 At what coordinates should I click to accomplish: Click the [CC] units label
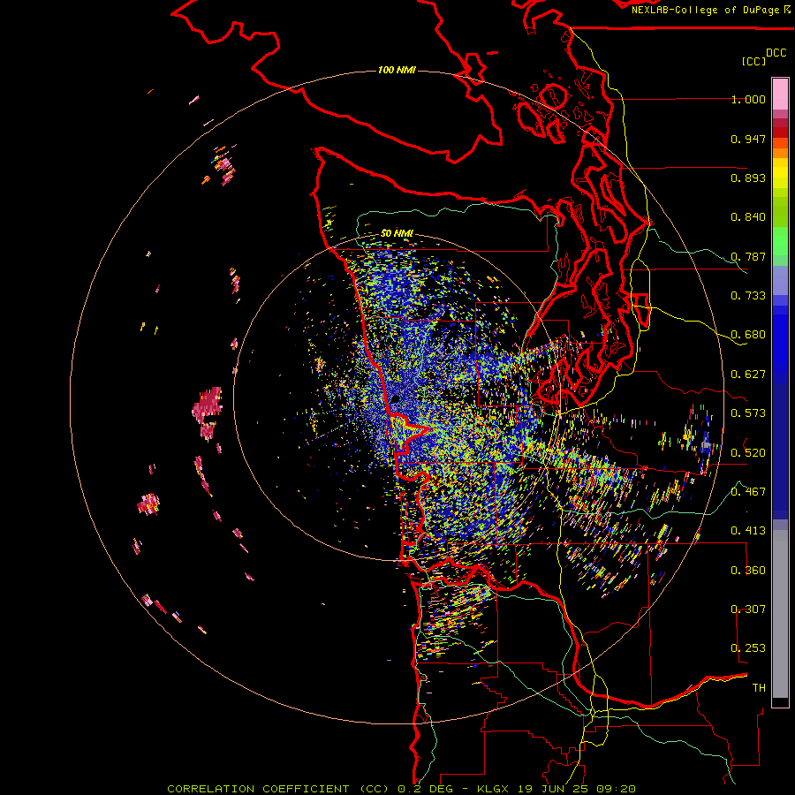[753, 61]
